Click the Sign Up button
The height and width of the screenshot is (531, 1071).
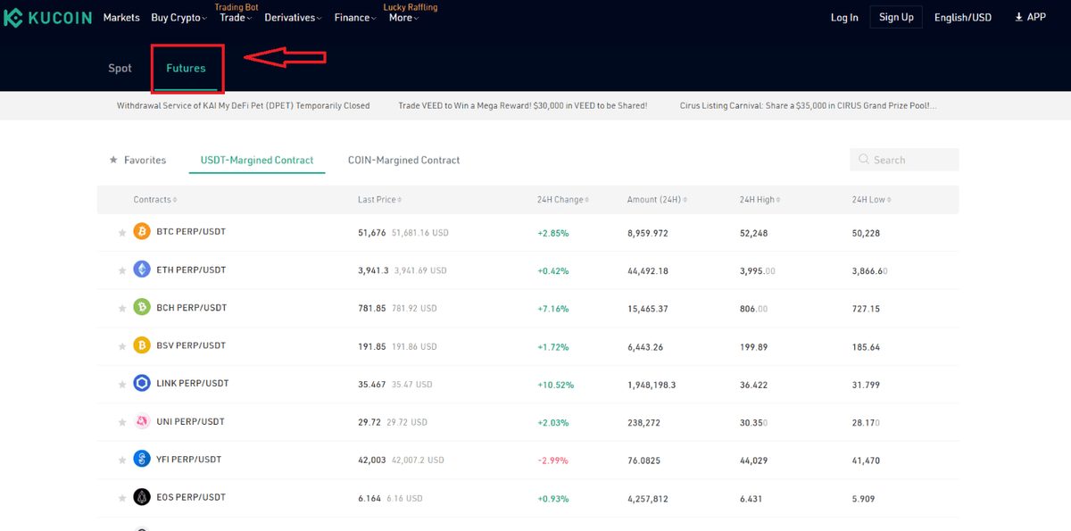[896, 17]
